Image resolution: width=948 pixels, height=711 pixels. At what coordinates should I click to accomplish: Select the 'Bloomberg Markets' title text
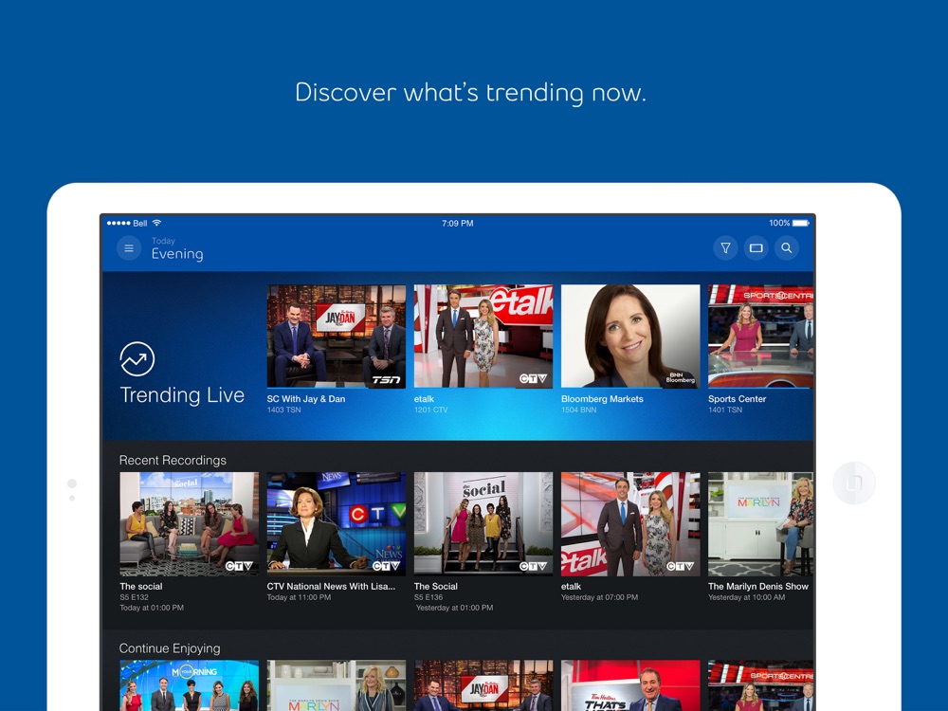click(x=602, y=399)
